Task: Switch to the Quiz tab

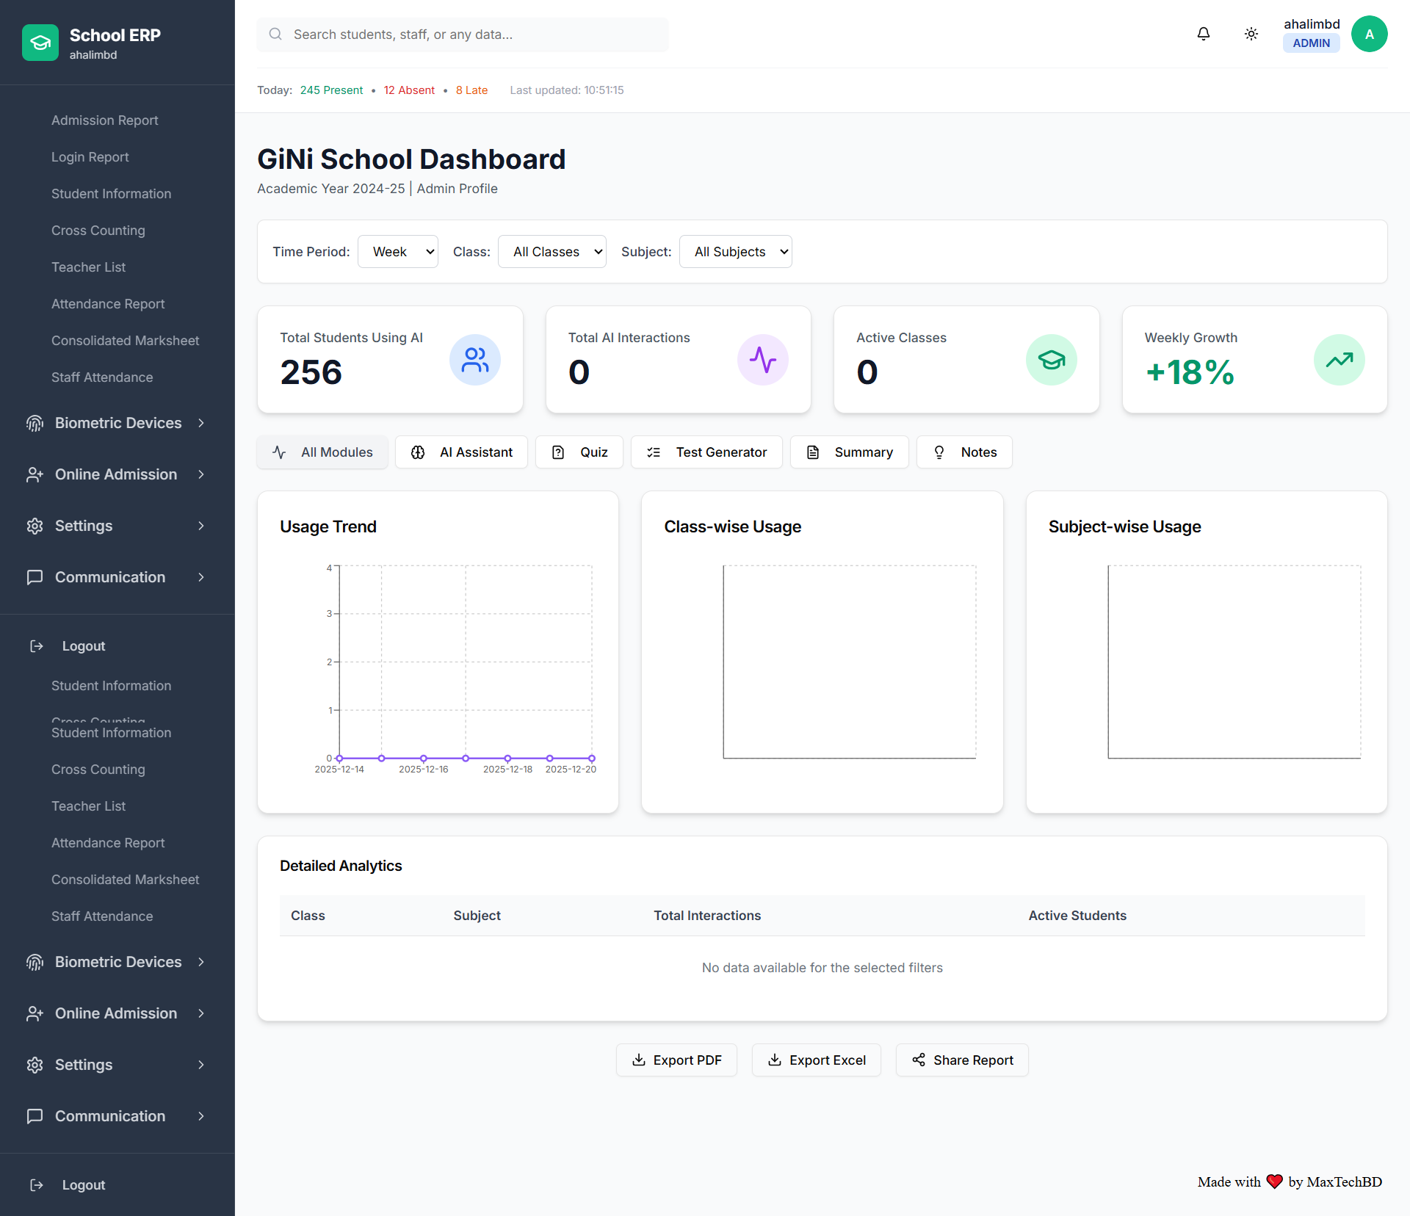Action: pyautogui.click(x=579, y=452)
